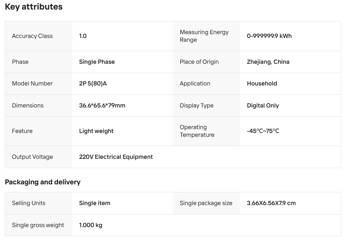Click the Accuracy Class label
This screenshot has width=345, height=244.
point(32,36)
